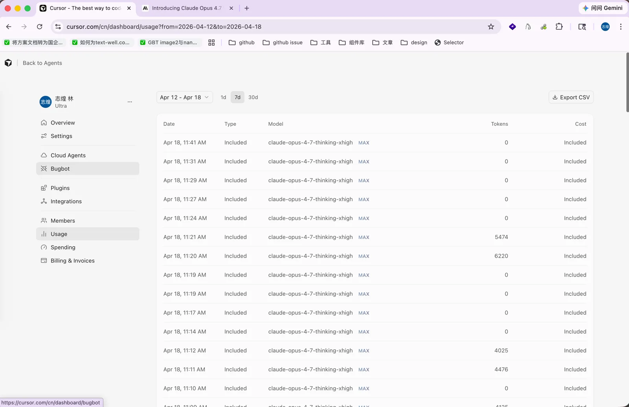Open a new browser tab
629x407 pixels.
(247, 8)
